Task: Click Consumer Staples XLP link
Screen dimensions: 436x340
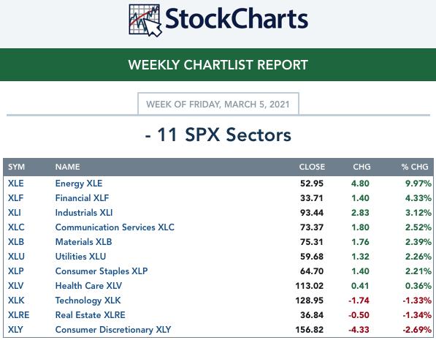Action: click(102, 271)
